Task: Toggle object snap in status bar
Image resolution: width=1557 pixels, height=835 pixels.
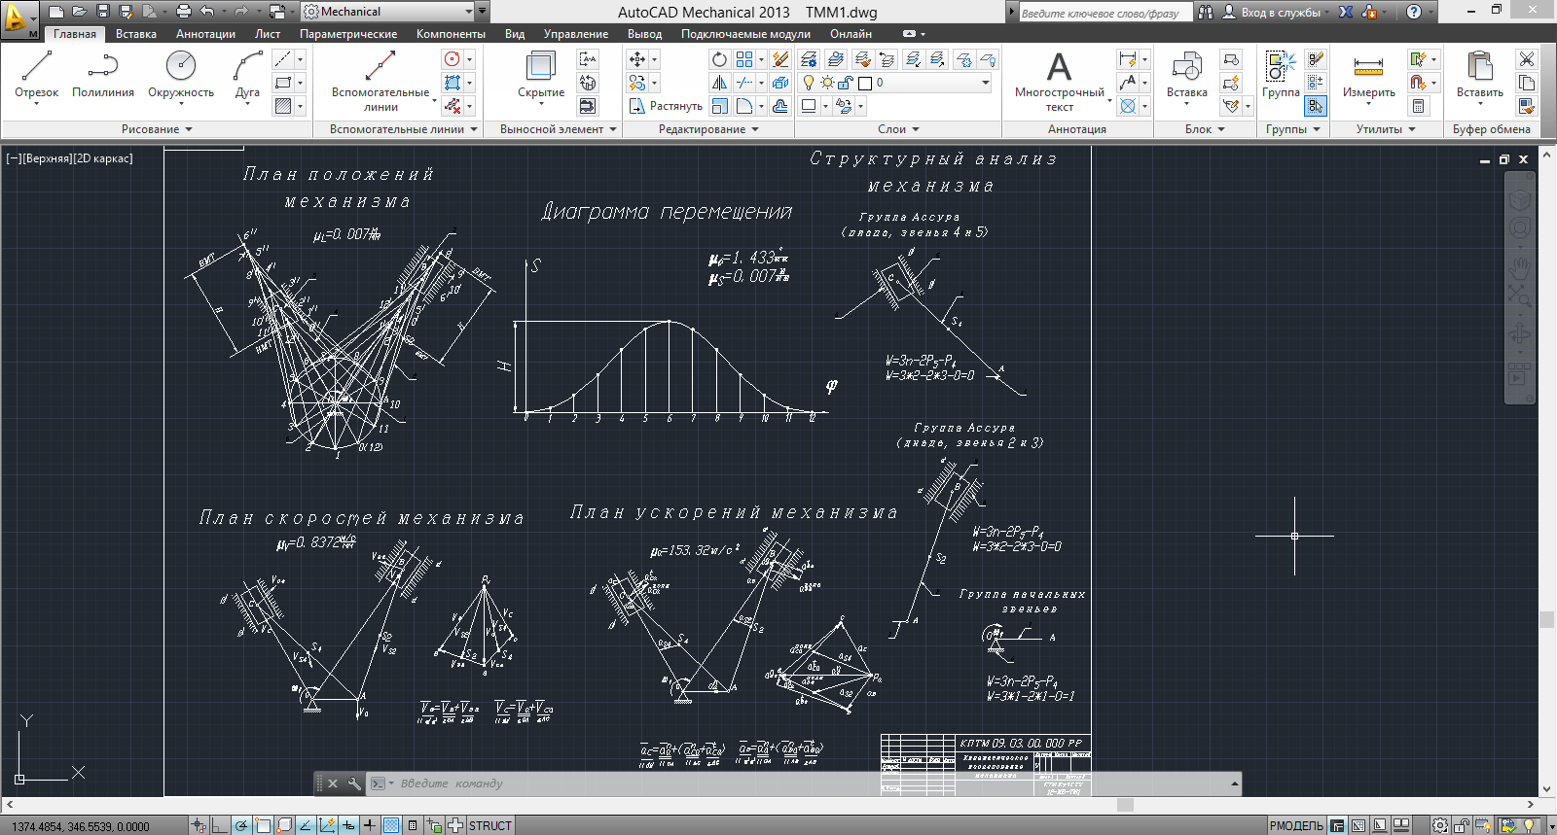Action: click(x=263, y=825)
